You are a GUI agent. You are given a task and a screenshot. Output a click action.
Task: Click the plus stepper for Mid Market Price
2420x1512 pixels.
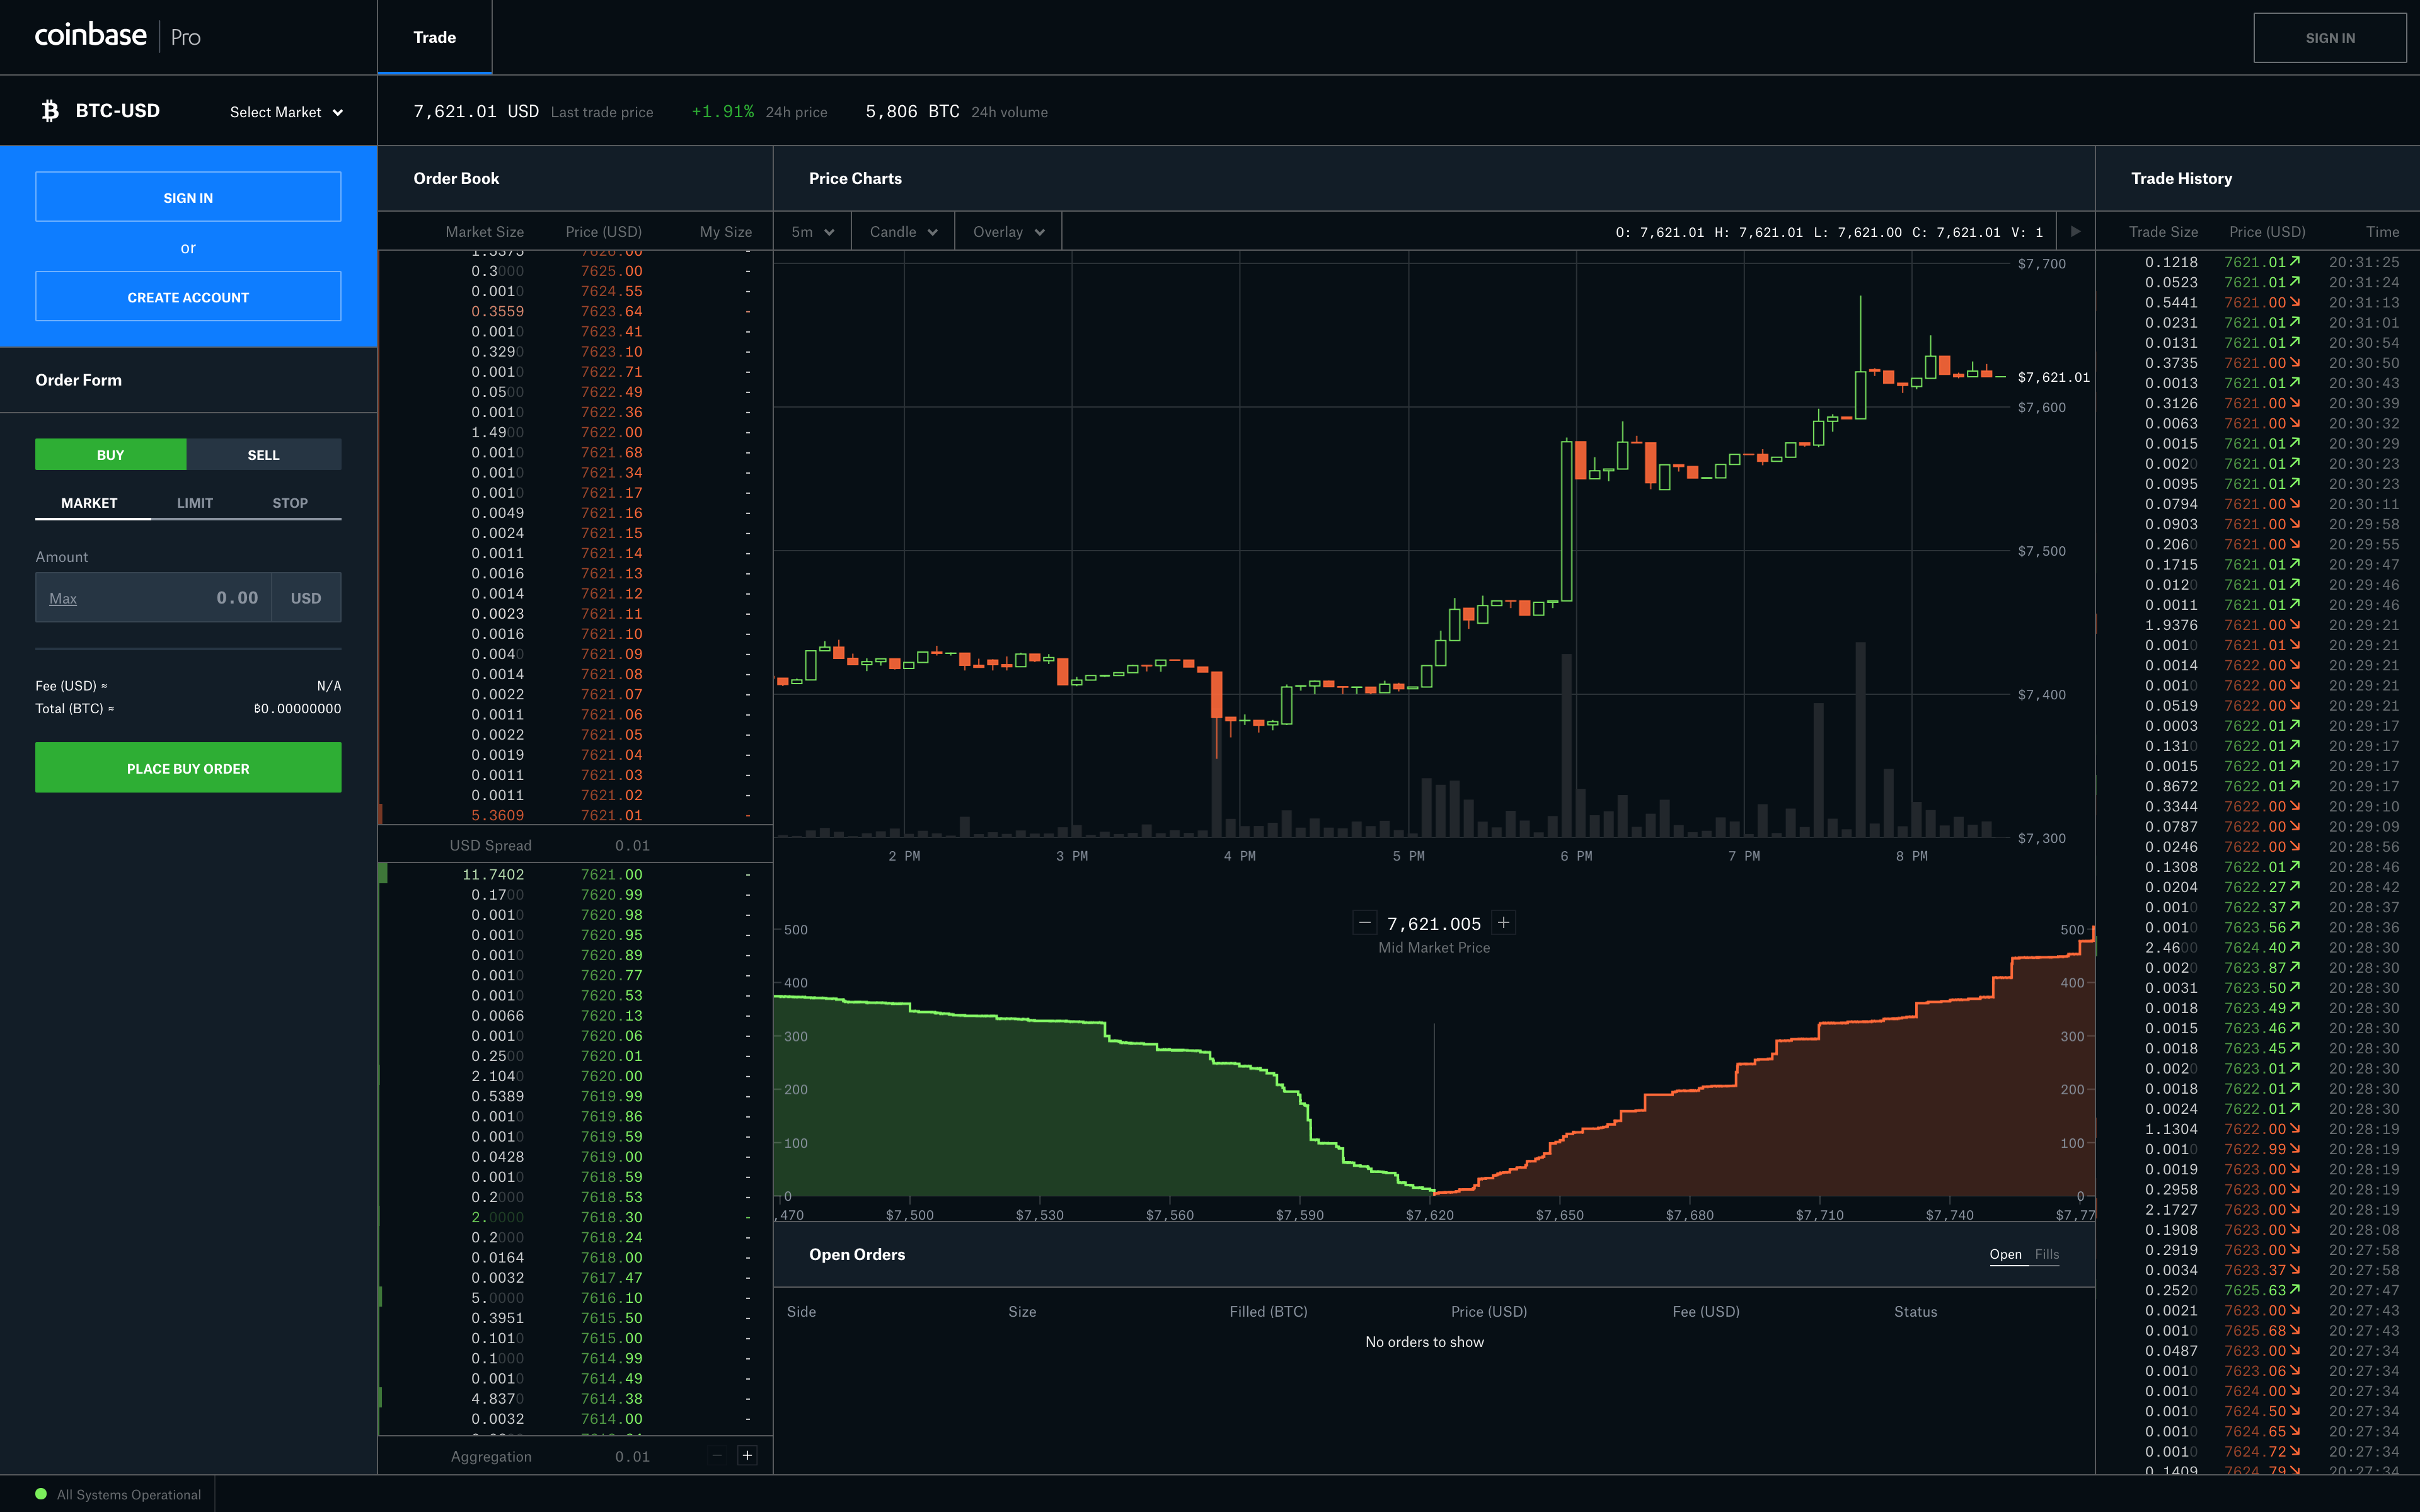coord(1504,922)
